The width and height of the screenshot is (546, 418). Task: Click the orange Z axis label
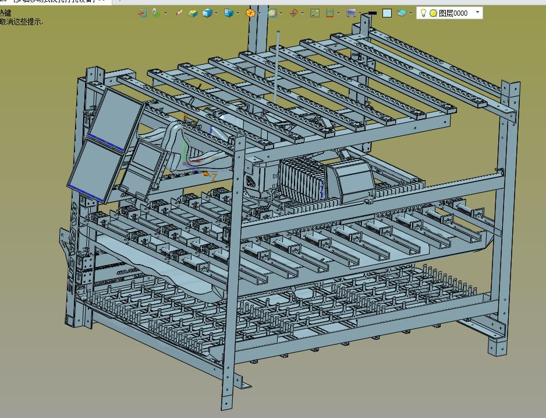214,177
